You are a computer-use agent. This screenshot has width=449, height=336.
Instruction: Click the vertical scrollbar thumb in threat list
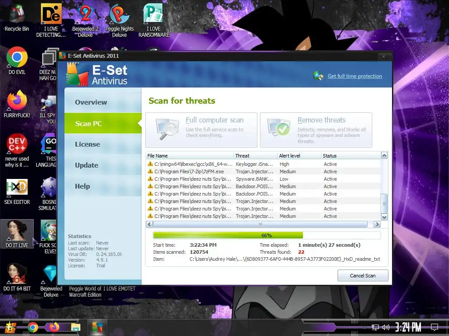pos(384,203)
